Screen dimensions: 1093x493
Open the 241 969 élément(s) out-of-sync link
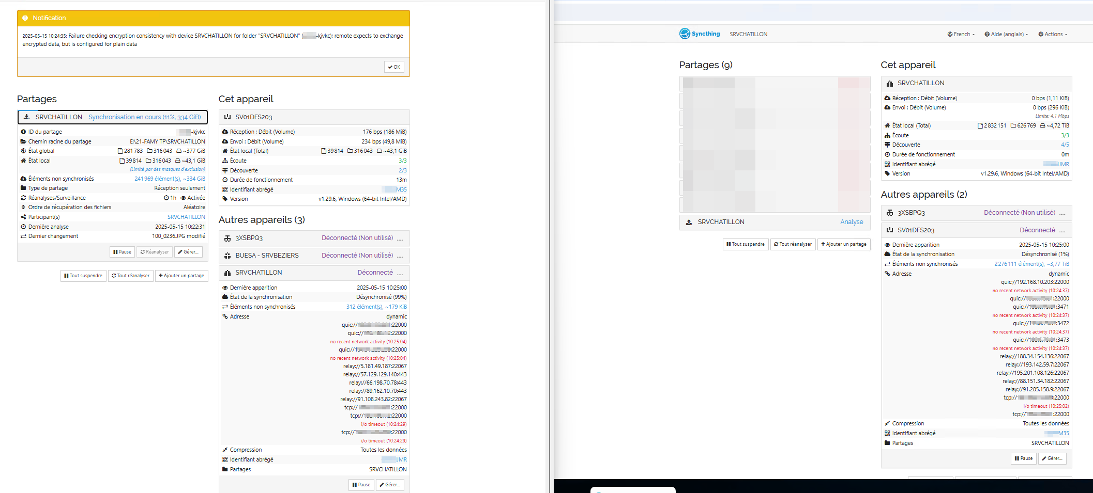tap(170, 179)
